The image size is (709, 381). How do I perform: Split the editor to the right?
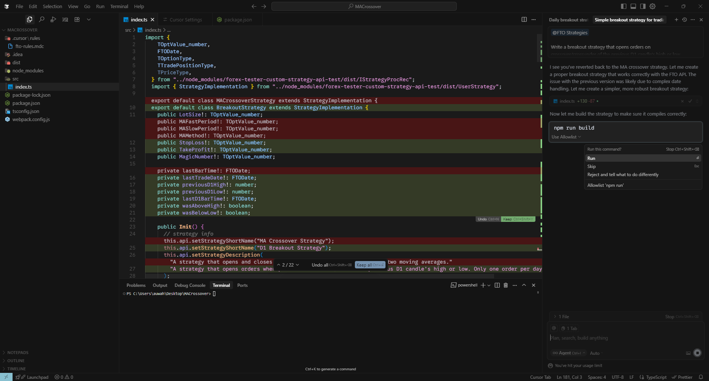[524, 20]
